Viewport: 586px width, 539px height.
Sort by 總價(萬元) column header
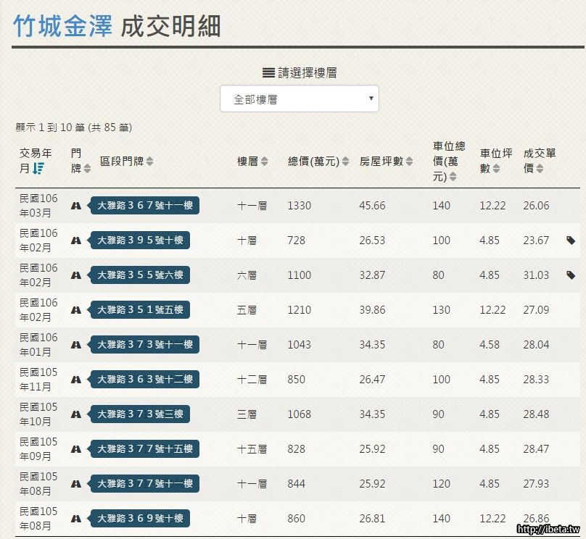318,162
